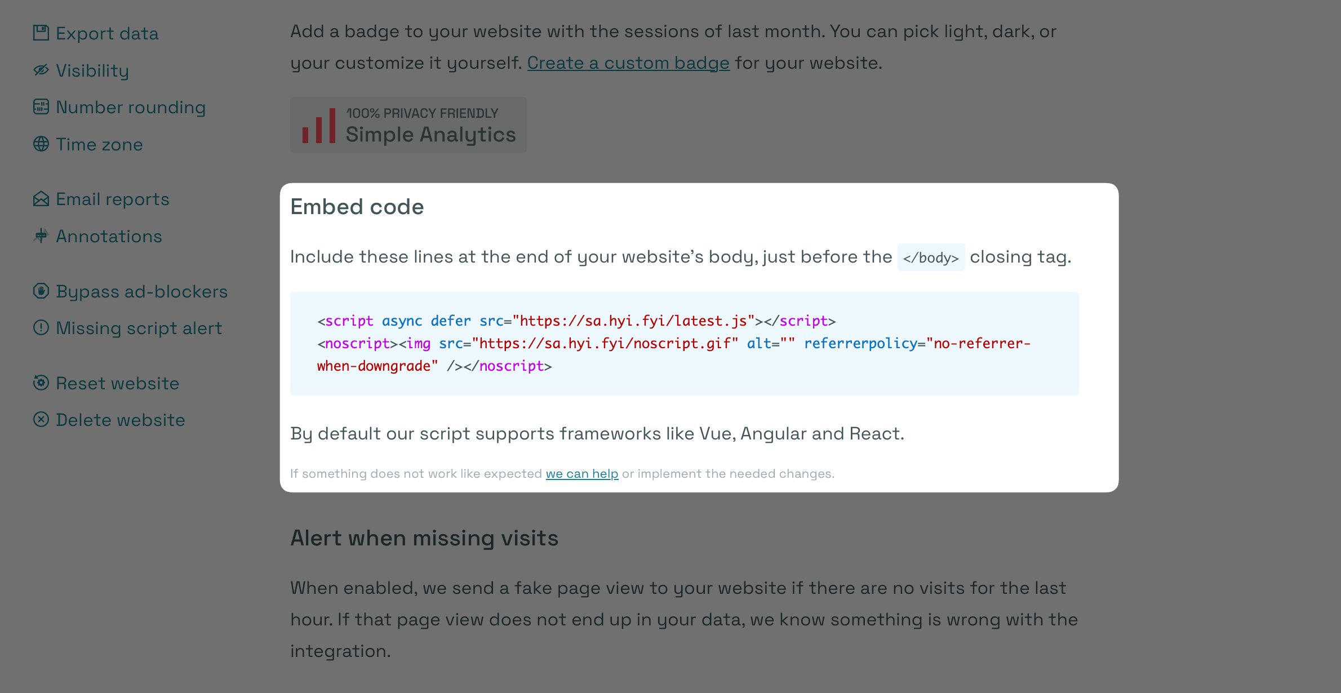
Task: Click the bar chart logo in badge
Action: coord(319,125)
